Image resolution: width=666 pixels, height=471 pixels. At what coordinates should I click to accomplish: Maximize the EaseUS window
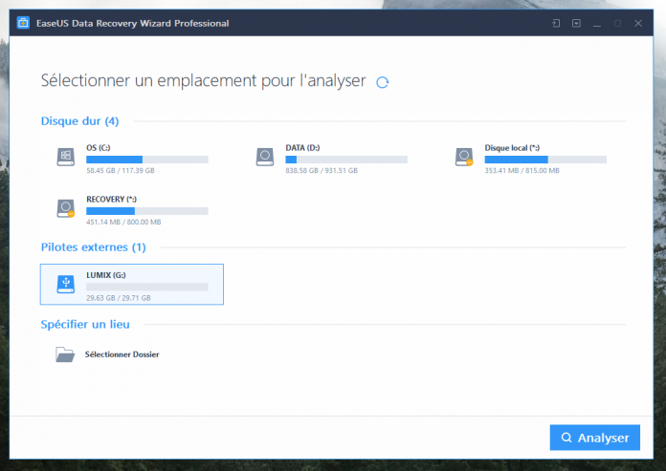617,23
